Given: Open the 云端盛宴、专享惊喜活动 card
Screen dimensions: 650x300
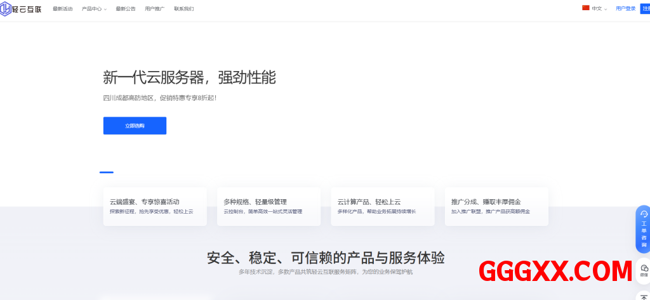Looking at the screenshot, I should point(154,206).
